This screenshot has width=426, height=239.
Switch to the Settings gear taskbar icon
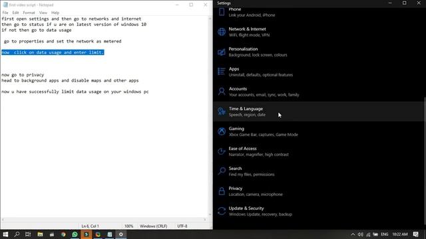[x=121, y=234]
